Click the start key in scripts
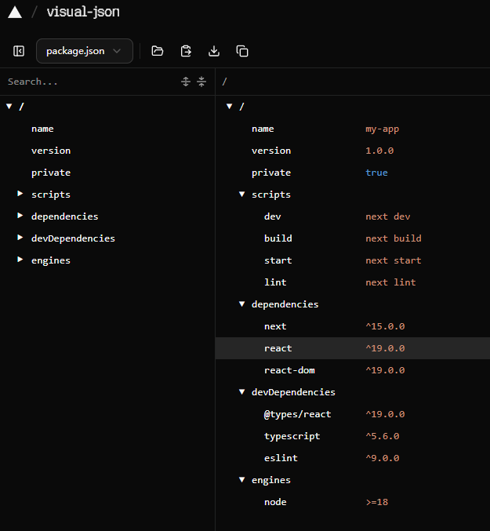This screenshot has width=490, height=531. (x=278, y=260)
